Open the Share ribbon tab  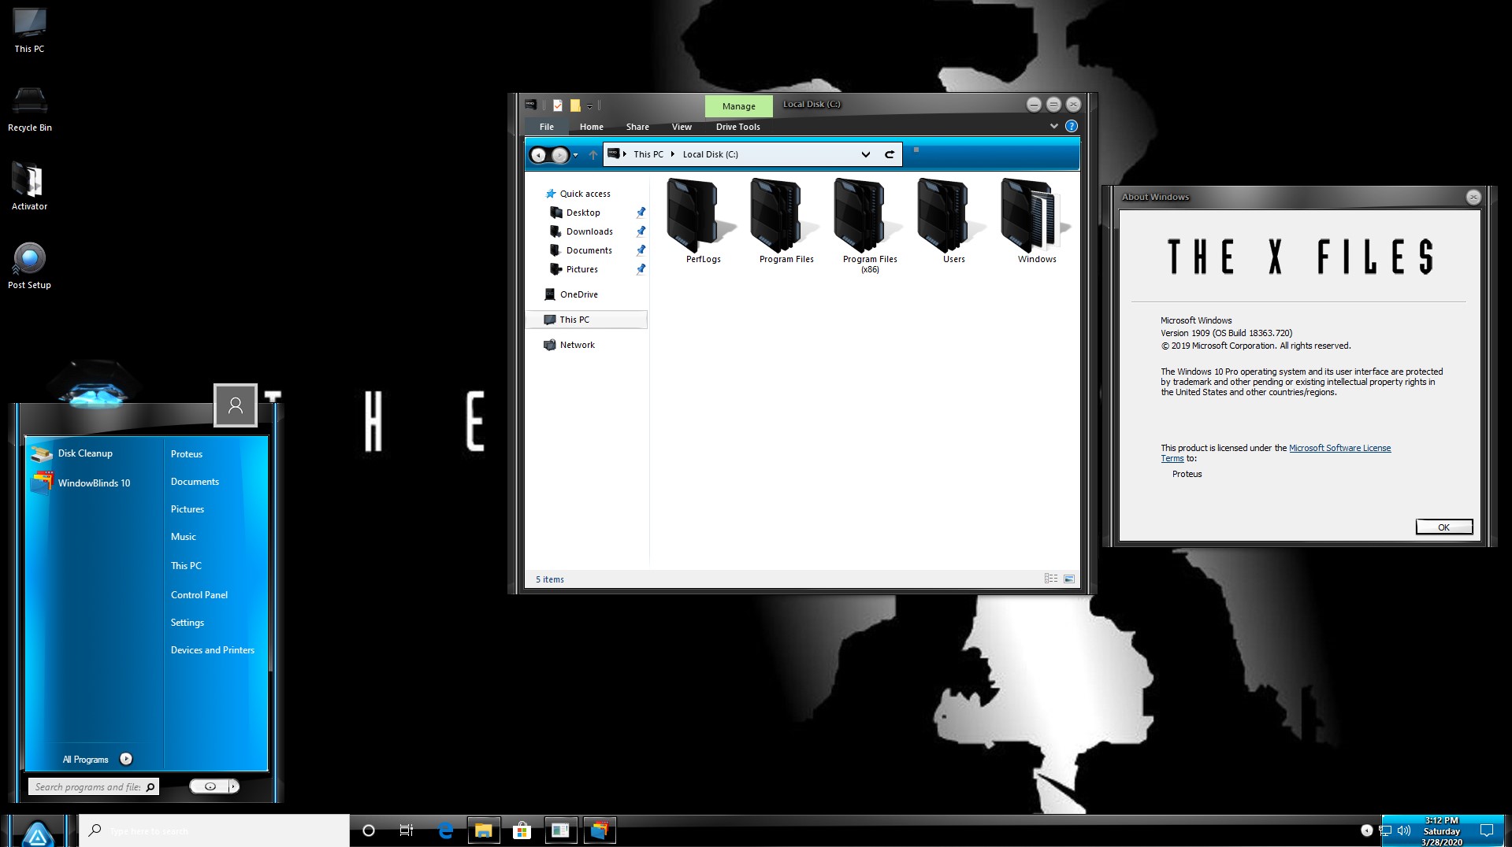(x=637, y=127)
